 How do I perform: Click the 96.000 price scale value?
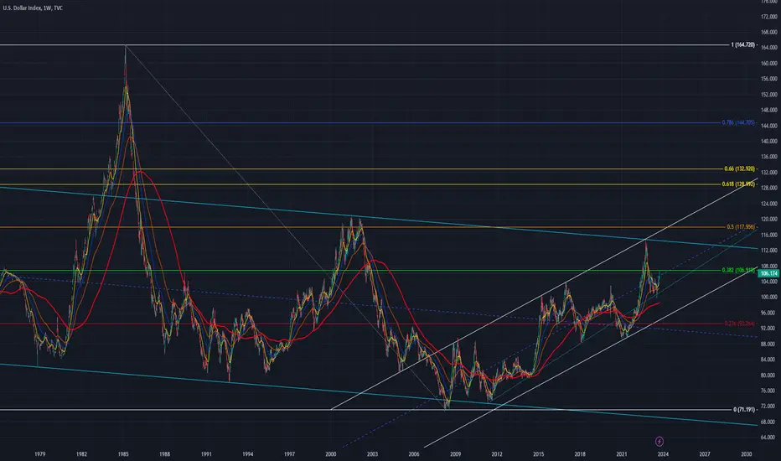pyautogui.click(x=769, y=313)
